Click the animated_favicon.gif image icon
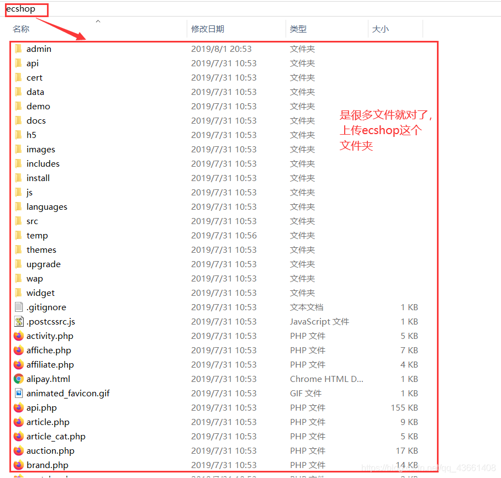501x478 pixels. point(19,394)
